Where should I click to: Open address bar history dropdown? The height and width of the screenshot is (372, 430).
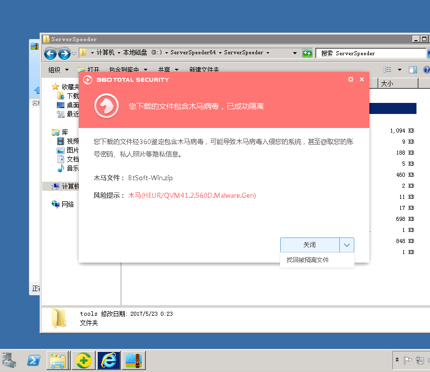tap(295, 53)
